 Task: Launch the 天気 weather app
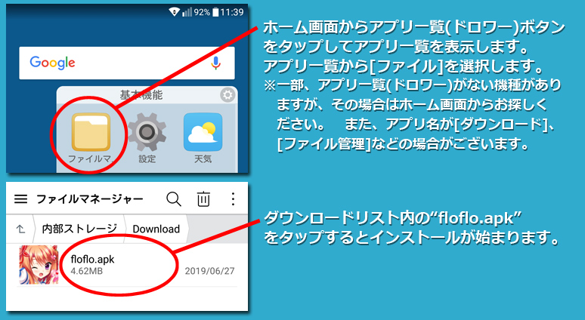coord(203,132)
